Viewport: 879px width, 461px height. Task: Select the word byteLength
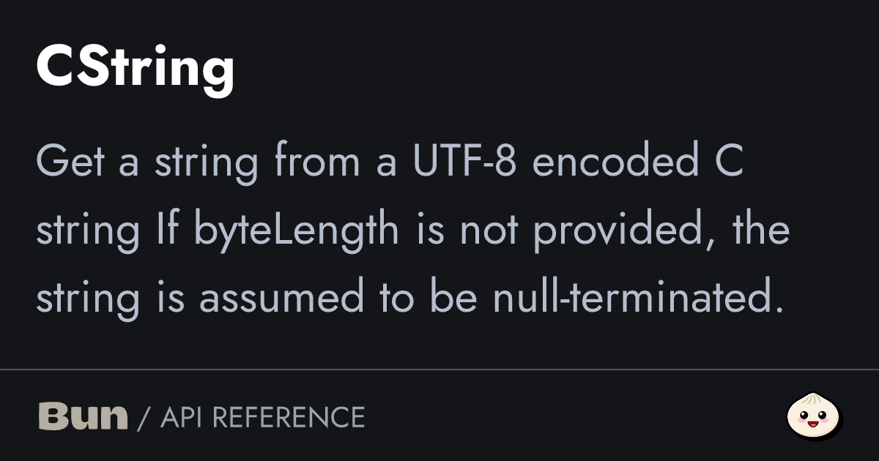point(297,231)
